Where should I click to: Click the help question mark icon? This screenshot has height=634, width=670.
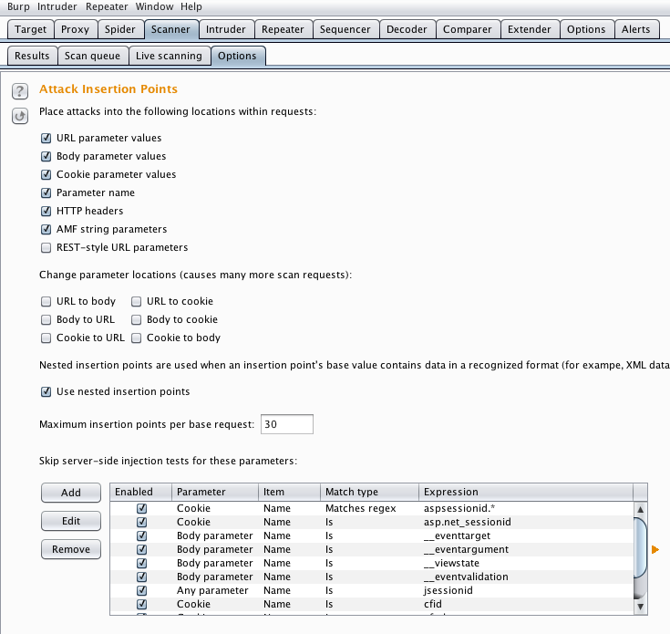(x=19, y=91)
